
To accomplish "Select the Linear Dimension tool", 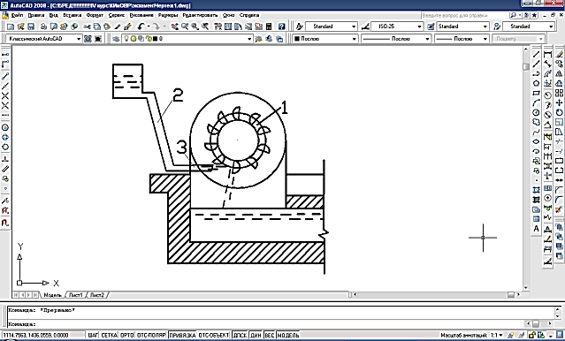I will [547, 55].
